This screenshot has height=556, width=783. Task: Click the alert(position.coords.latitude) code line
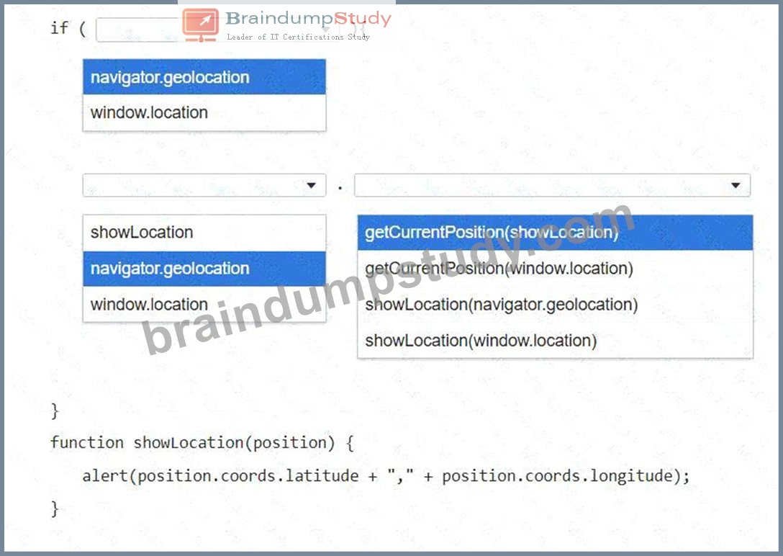(386, 475)
